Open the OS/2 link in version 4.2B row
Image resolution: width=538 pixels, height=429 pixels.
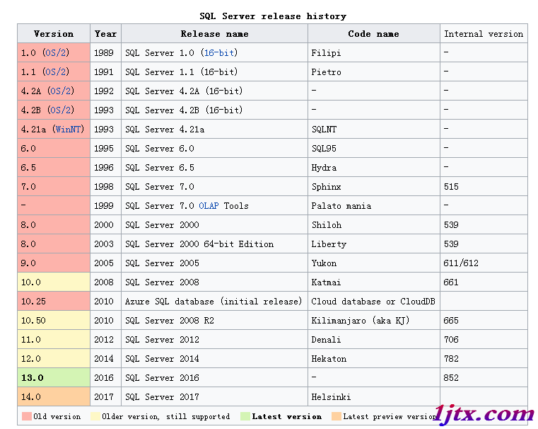click(61, 110)
